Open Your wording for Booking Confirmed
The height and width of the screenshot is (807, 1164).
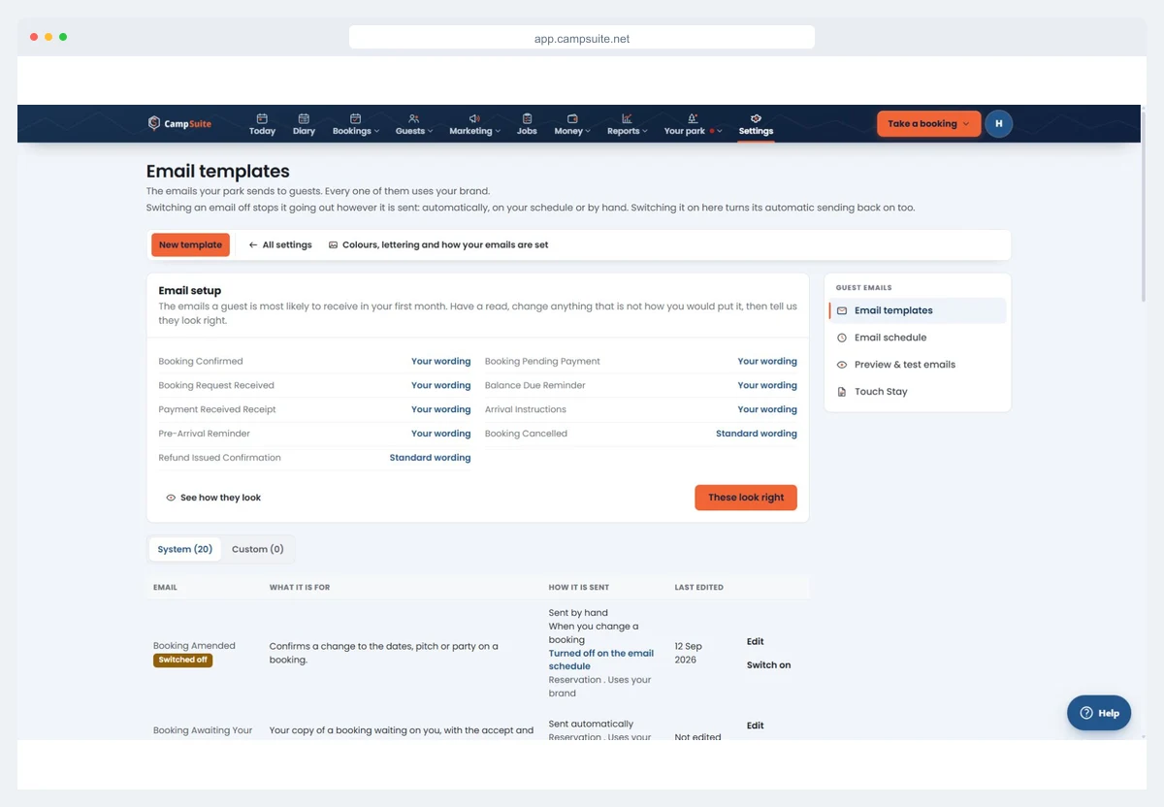pyautogui.click(x=440, y=361)
